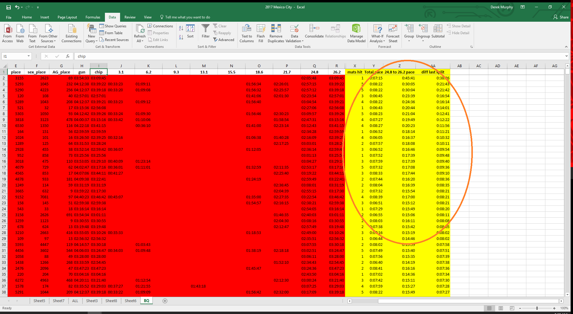Click the Save icon in quick access toolbar
The height and width of the screenshot is (314, 573).
[x=8, y=7]
